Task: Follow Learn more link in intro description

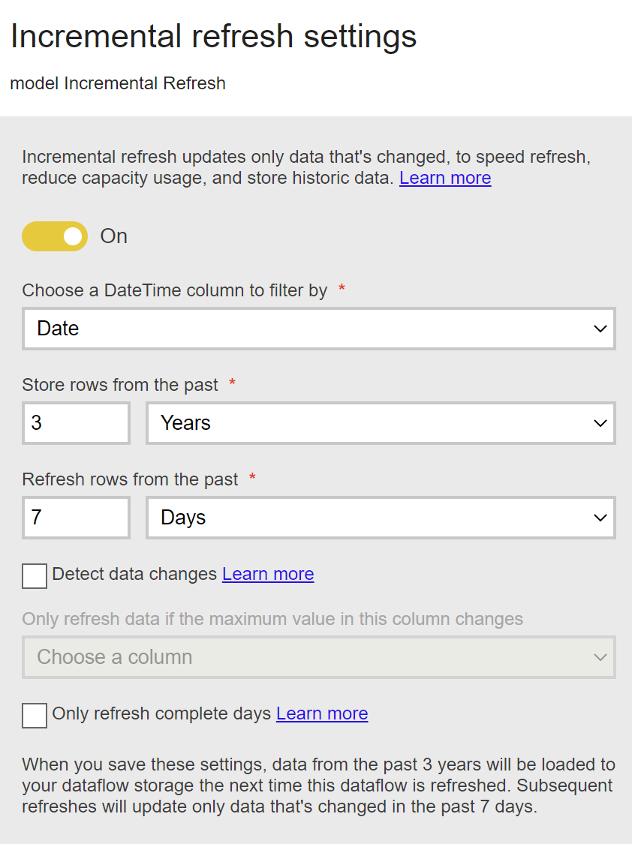Action: (445, 179)
